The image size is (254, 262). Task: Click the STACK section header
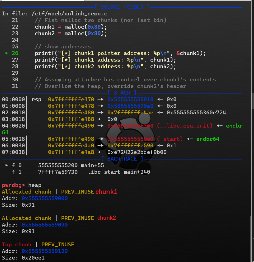pyautogui.click(x=122, y=93)
